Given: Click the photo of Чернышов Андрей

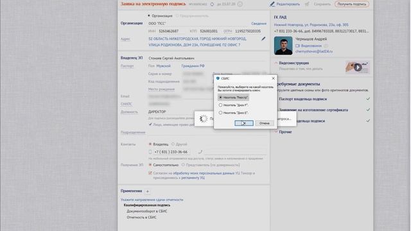Looking at the screenshot, I should pos(283,46).
